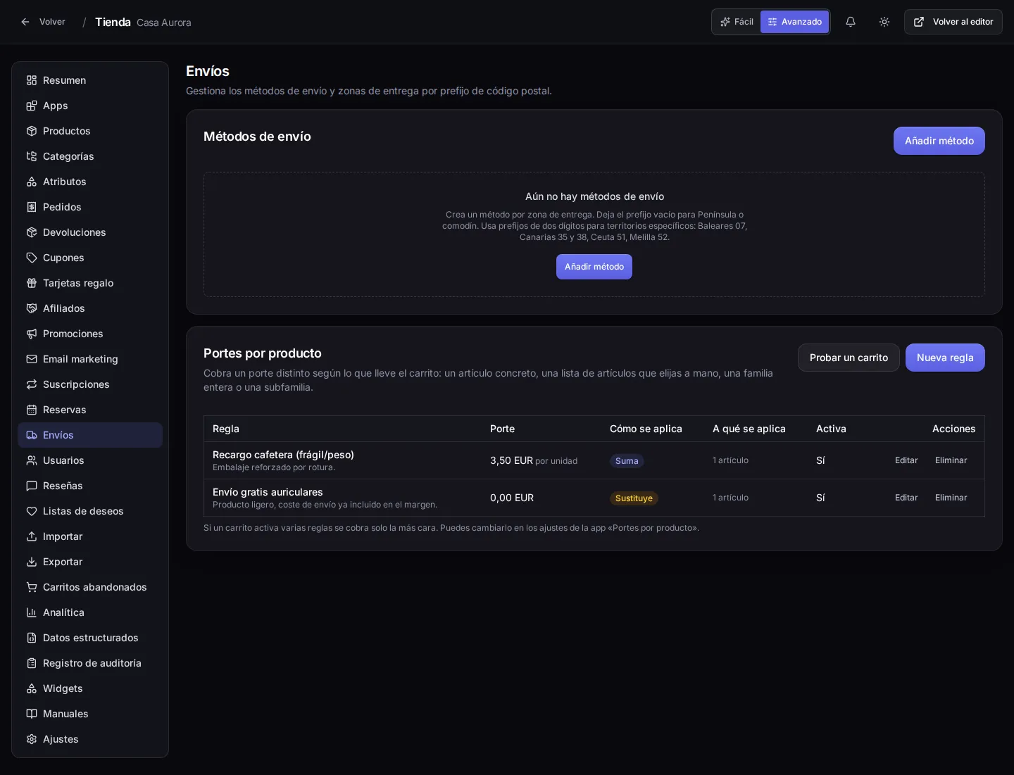
Task: Open Datos estructurados section
Action: point(90,638)
